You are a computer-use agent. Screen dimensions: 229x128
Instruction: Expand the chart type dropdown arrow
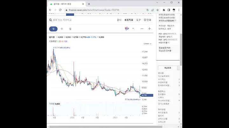pyautogui.click(x=133, y=29)
